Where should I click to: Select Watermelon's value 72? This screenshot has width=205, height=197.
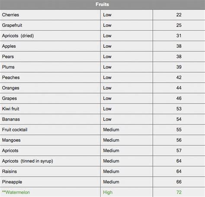[x=179, y=192]
